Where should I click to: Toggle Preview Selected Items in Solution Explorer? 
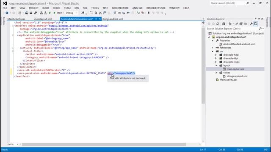click(x=256, y=24)
